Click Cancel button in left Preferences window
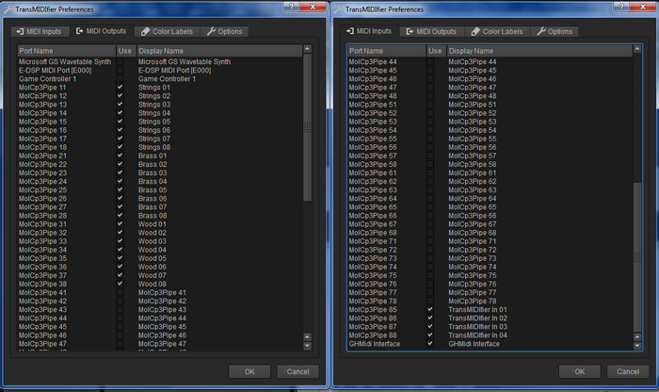Screen dimensions: 659x392 (298, 372)
